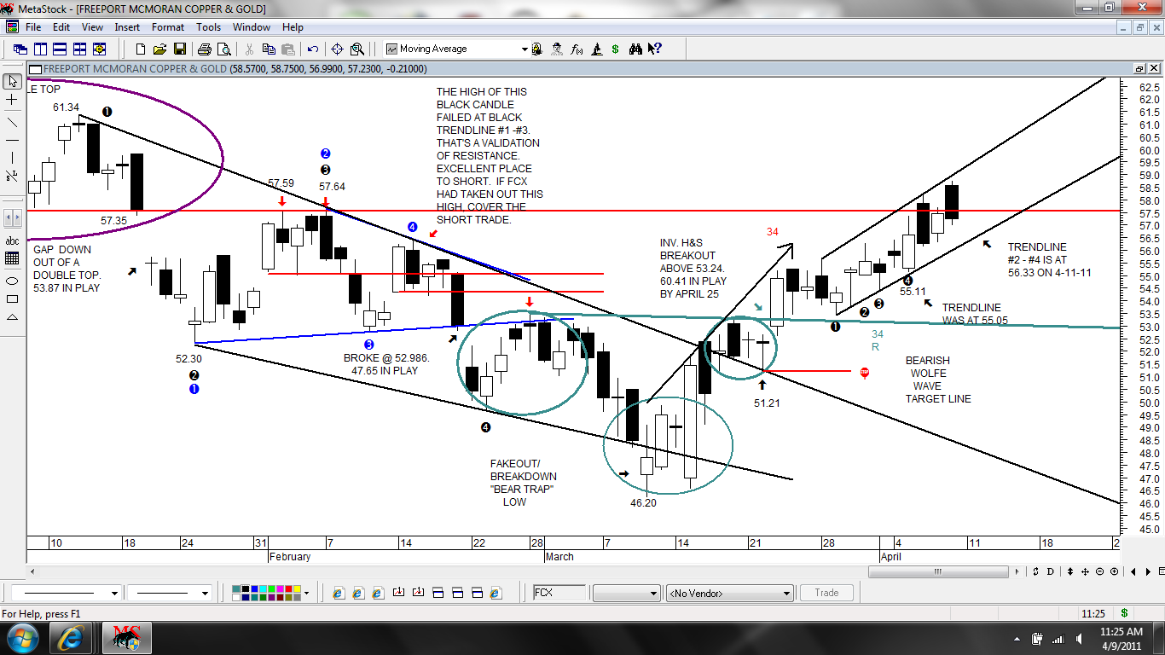1165x655 pixels.
Task: Pick the black color swatch
Action: pos(245,588)
